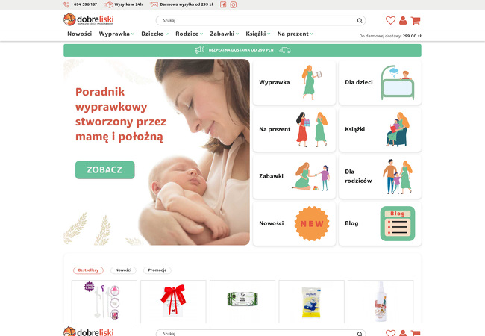485x336 pixels.
Task: Click the green ZOBACZ button
Action: coord(105,169)
